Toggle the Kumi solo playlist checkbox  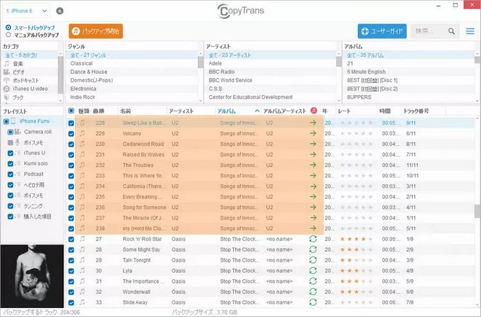10,164
